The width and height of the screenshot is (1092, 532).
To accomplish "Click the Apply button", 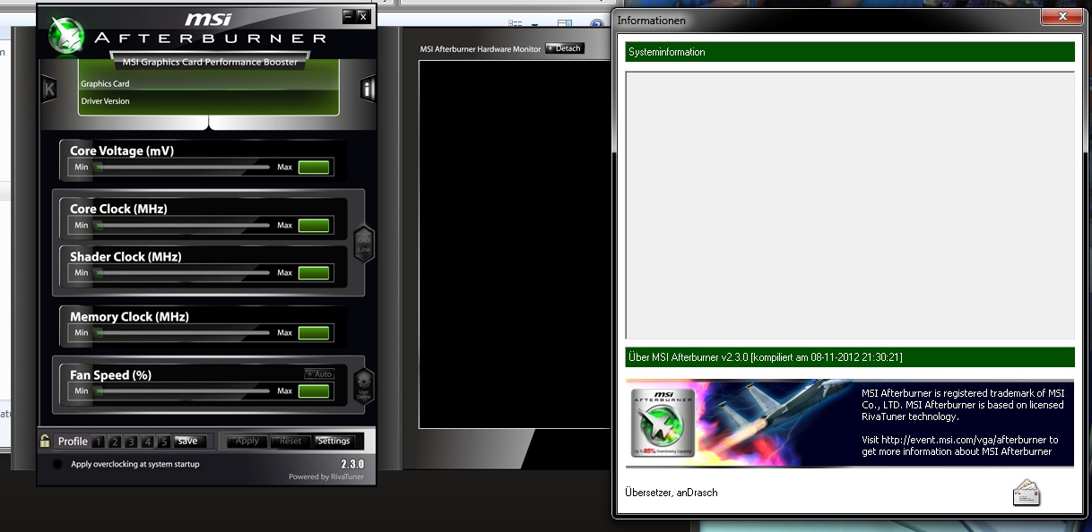I will pyautogui.click(x=247, y=441).
